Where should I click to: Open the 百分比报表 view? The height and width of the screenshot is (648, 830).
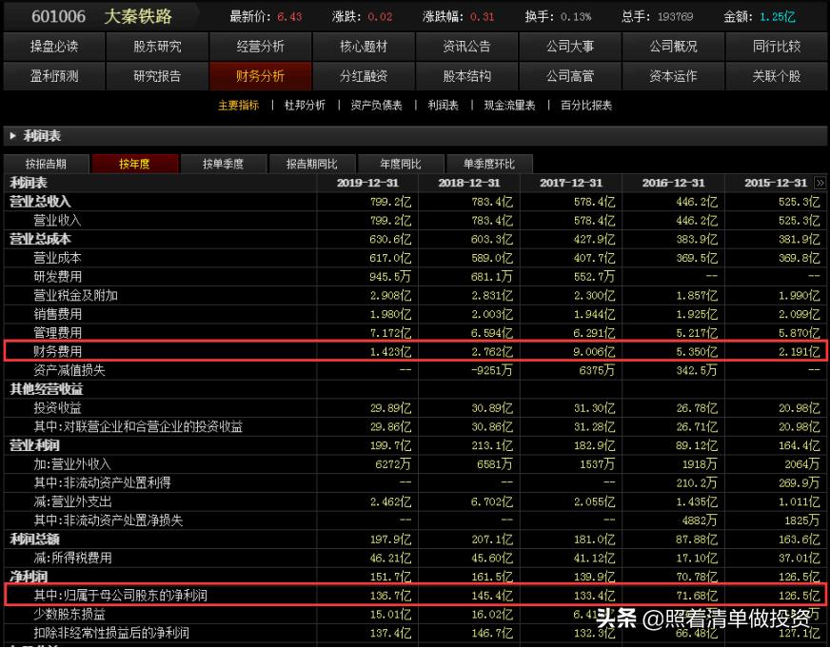point(586,106)
